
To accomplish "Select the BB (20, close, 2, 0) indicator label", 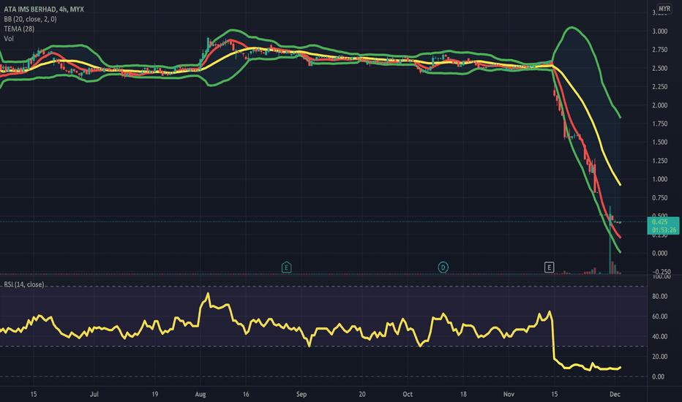I will pos(30,19).
